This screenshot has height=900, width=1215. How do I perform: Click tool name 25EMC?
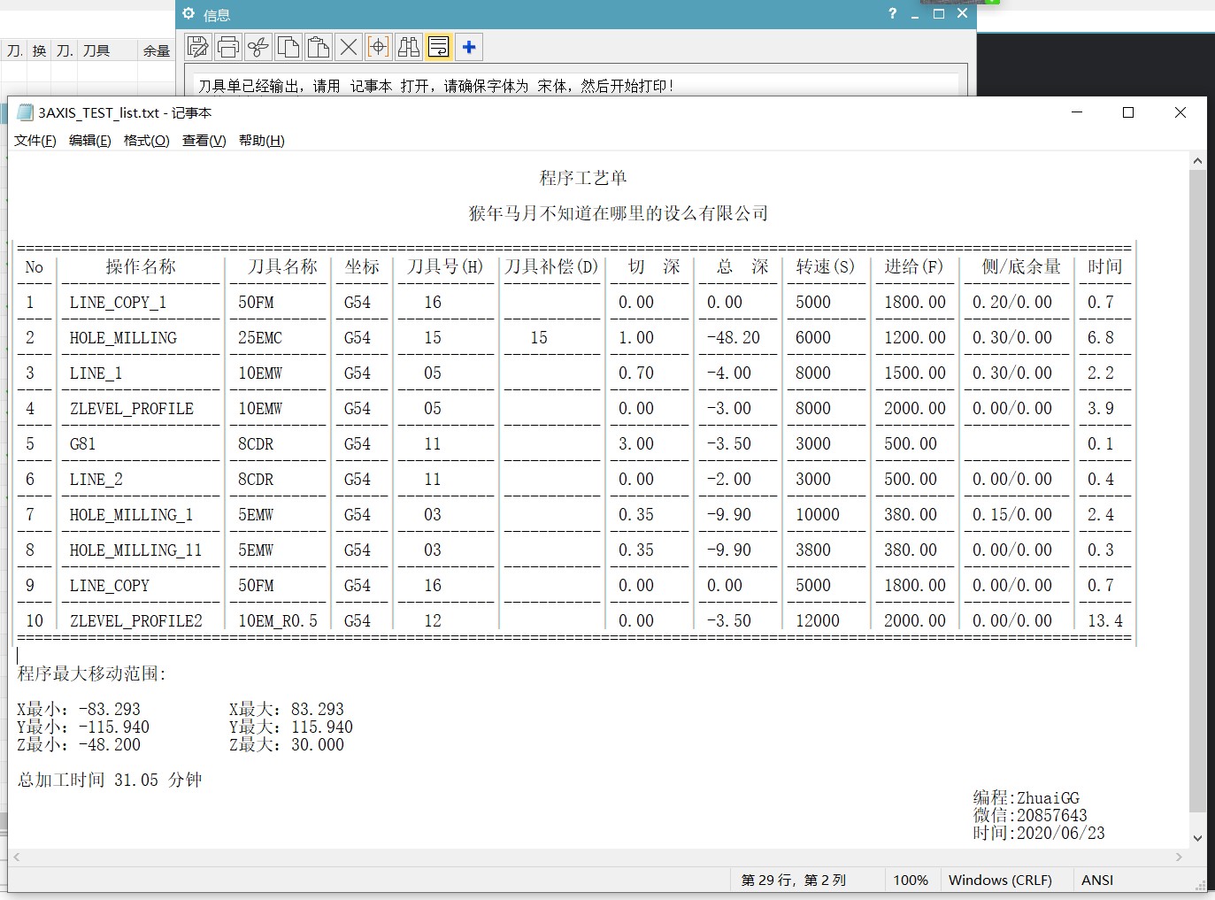(260, 338)
